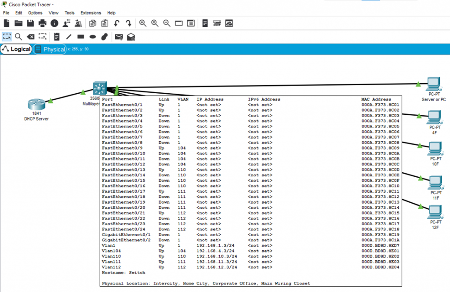This screenshot has width=450, height=292.
Task: Print using the printer icon
Action: click(43, 23)
